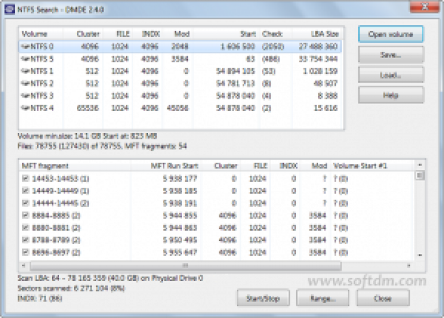Sort volumes by Check column header
This screenshot has height=318, width=444.
[276, 34]
